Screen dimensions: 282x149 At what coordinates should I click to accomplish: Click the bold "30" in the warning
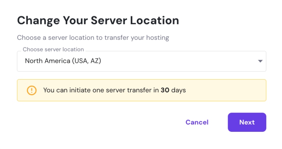[x=165, y=90]
